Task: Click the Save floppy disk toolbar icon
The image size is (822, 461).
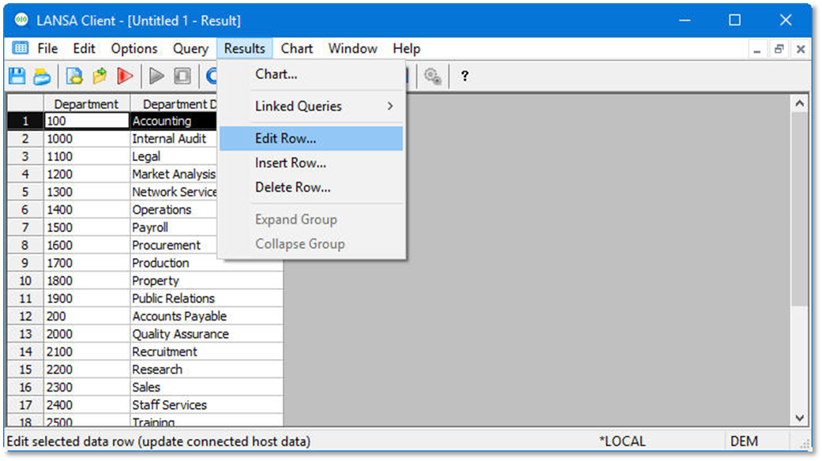Action: tap(17, 76)
